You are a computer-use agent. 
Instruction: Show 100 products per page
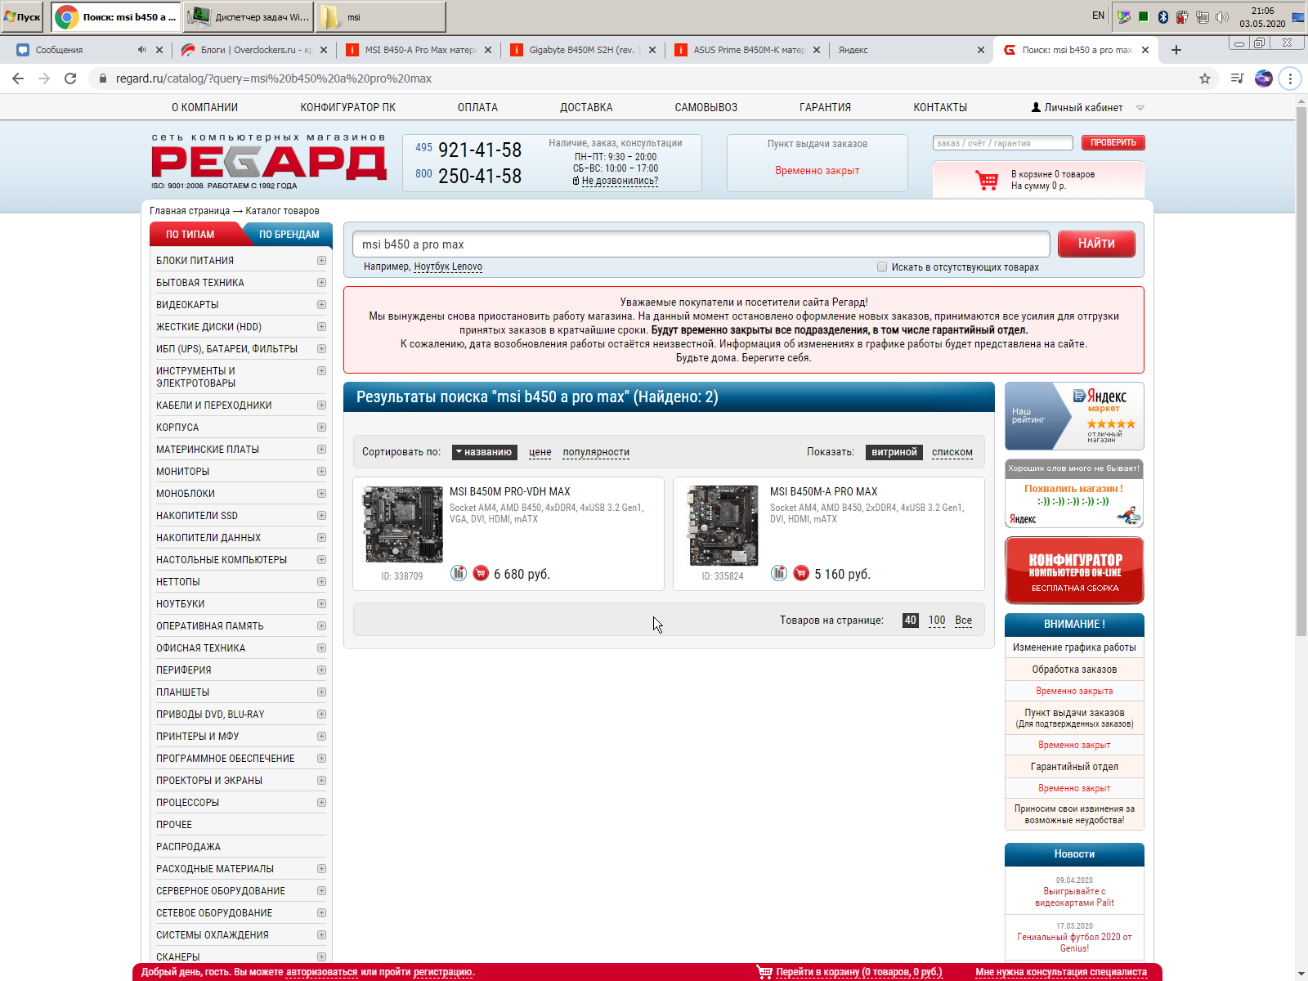(x=937, y=620)
